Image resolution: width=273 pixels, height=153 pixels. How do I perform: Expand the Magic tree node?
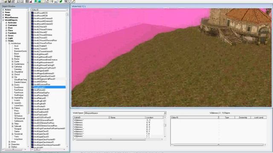coord(3,15)
